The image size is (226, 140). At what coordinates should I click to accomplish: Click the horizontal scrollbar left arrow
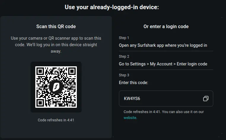(x=113, y=137)
